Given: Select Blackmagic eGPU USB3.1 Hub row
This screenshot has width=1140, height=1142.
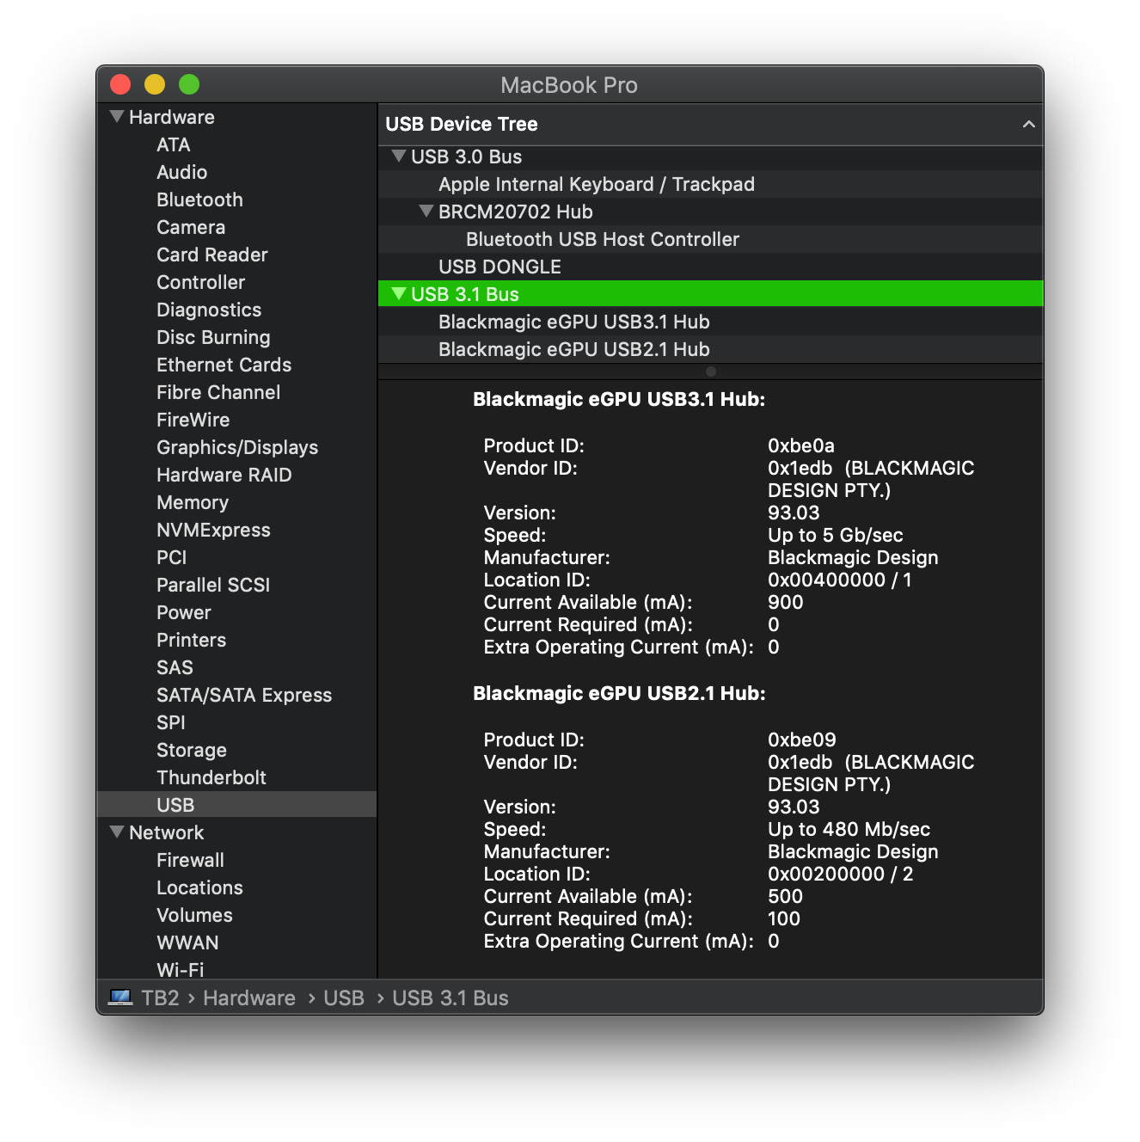Looking at the screenshot, I should coord(710,322).
